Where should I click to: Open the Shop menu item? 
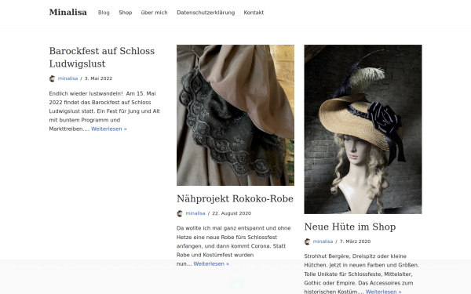[x=126, y=13]
